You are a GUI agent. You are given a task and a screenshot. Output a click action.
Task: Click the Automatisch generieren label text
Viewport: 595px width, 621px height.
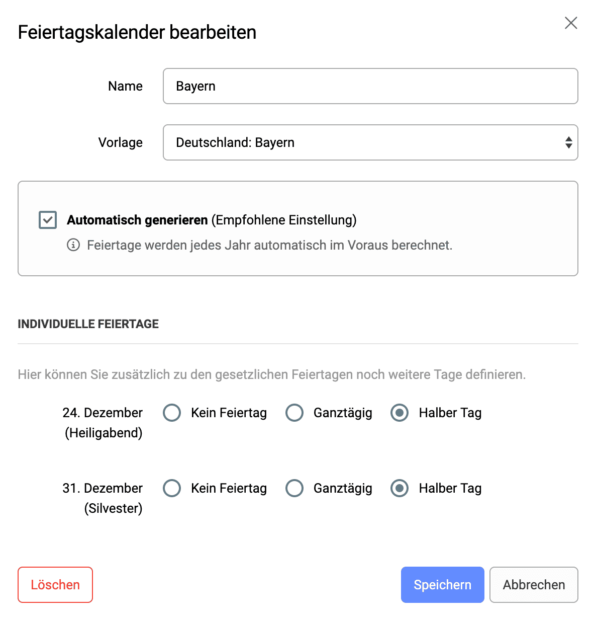coord(137,220)
